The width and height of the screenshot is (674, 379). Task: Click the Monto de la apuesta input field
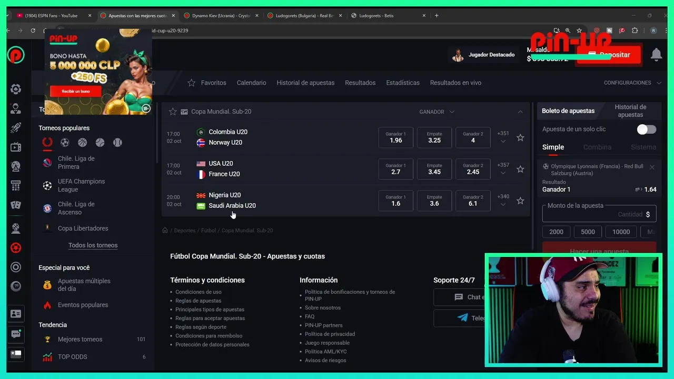click(x=599, y=213)
